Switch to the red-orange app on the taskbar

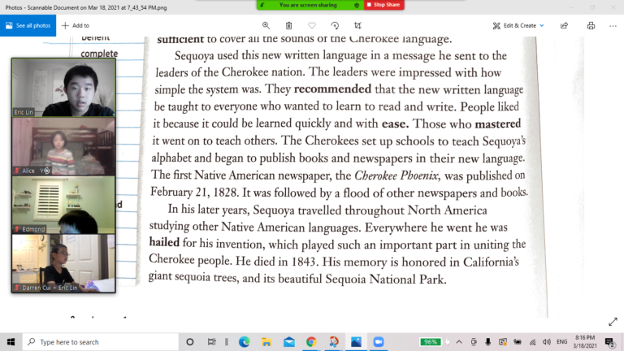(333, 342)
